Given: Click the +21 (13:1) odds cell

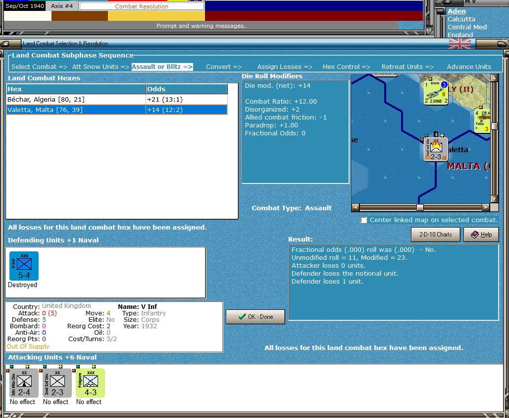Looking at the screenshot, I should (187, 100).
